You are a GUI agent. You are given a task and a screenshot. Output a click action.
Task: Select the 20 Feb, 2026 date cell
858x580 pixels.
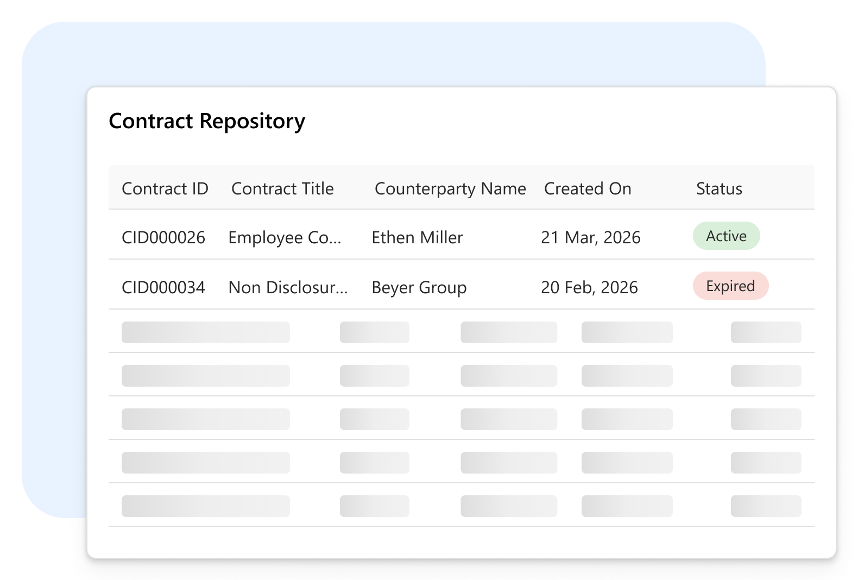click(x=589, y=287)
